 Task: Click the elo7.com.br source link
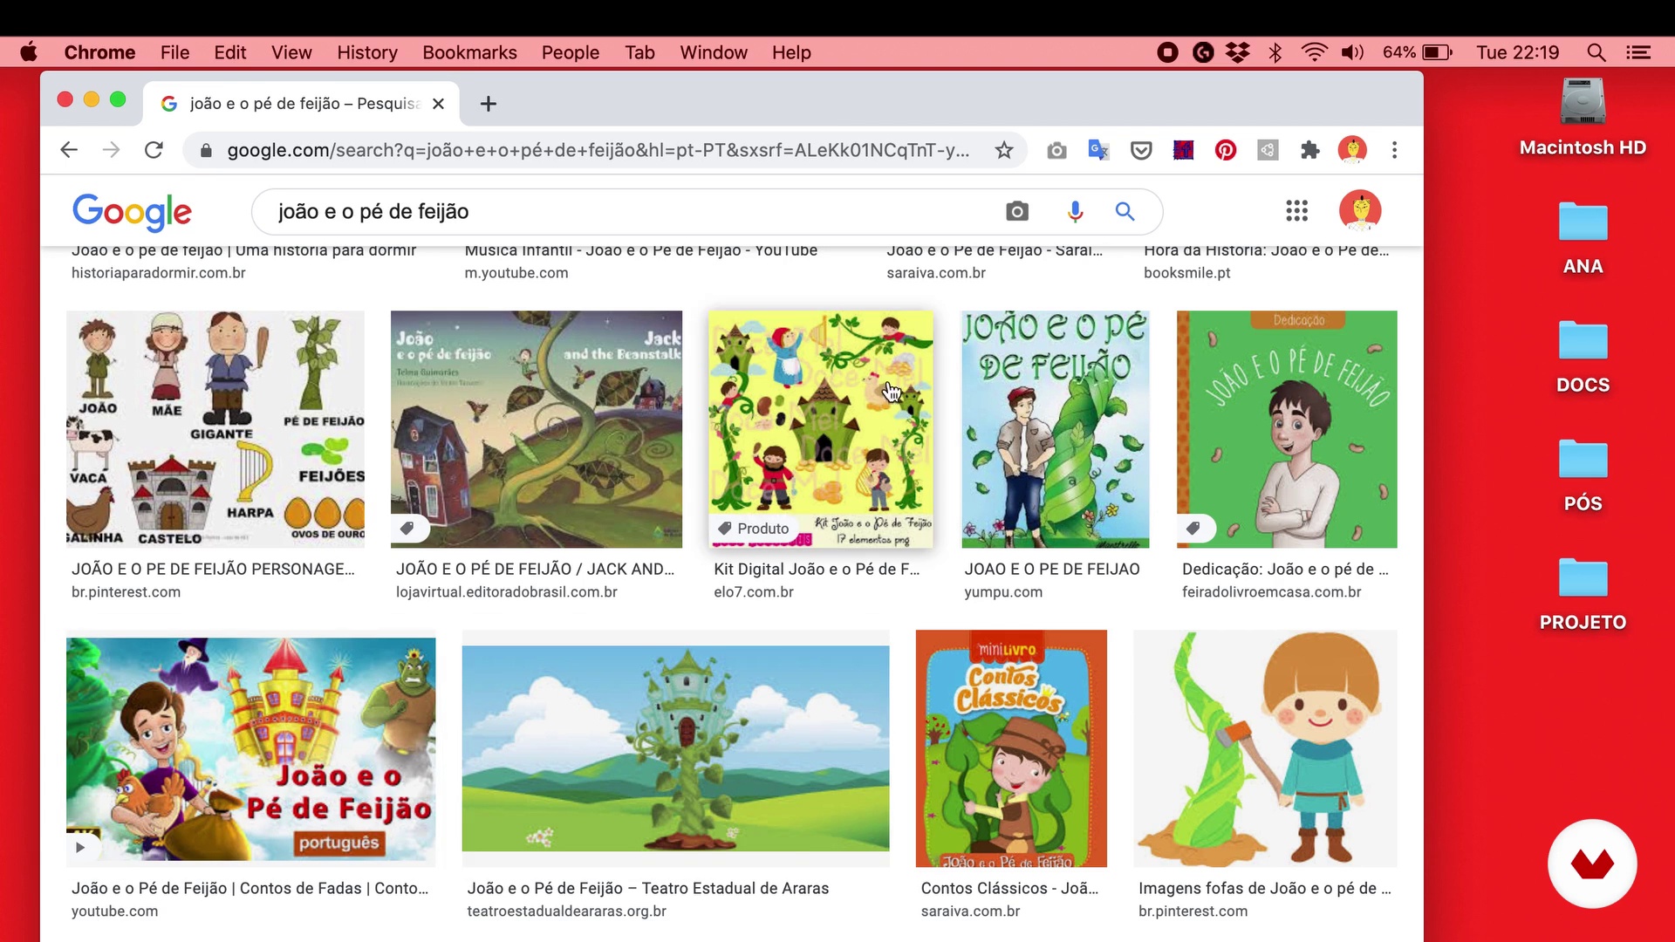point(754,592)
